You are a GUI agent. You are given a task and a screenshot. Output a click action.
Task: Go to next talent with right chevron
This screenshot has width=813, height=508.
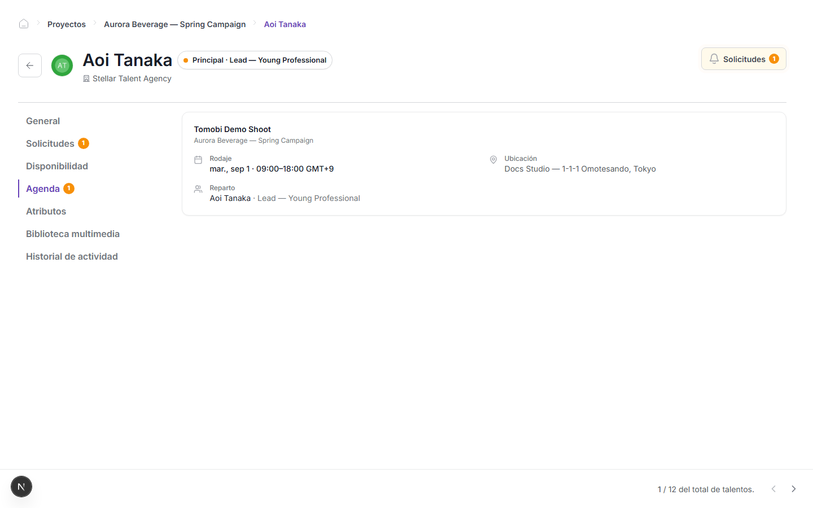pos(793,489)
